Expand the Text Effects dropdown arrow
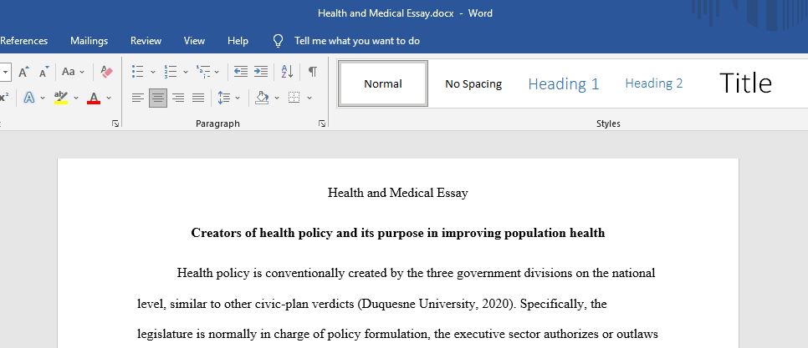Viewport: 808px width, 348px height. tap(43, 98)
